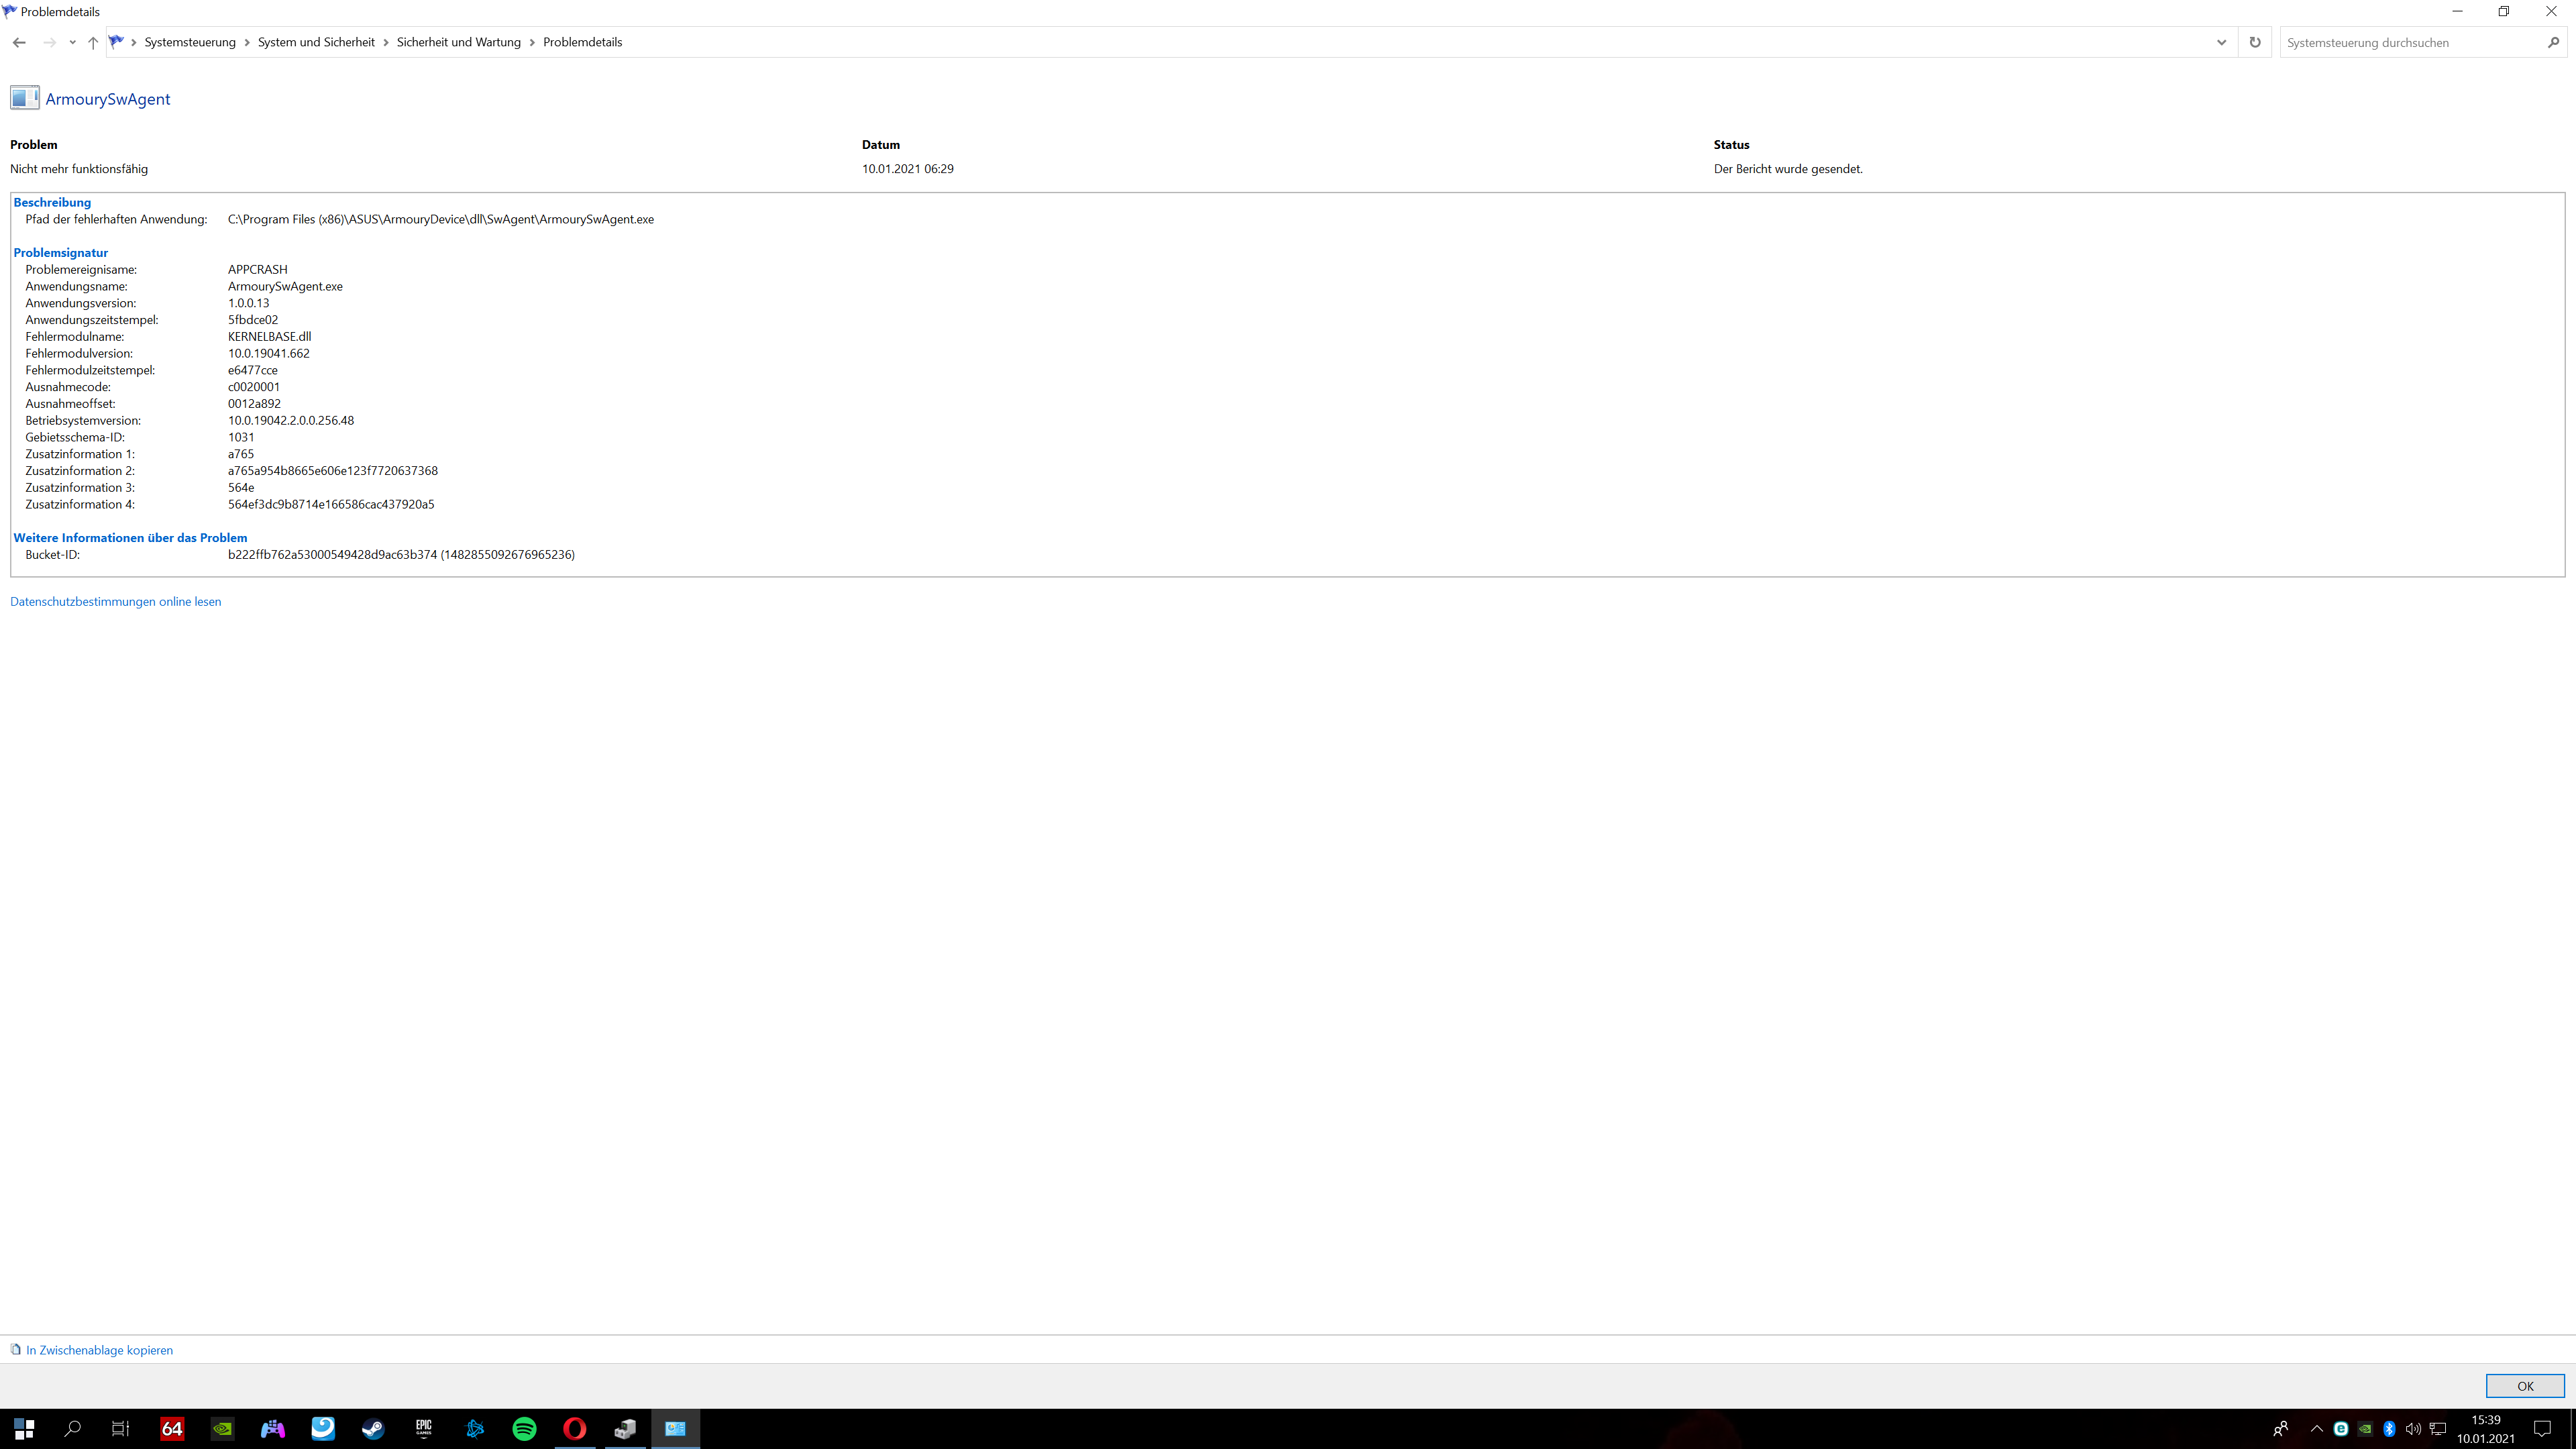Click the Fehlermodulversion value 10.0.19041.662
Screen dimensions: 2576x1449
269,353
